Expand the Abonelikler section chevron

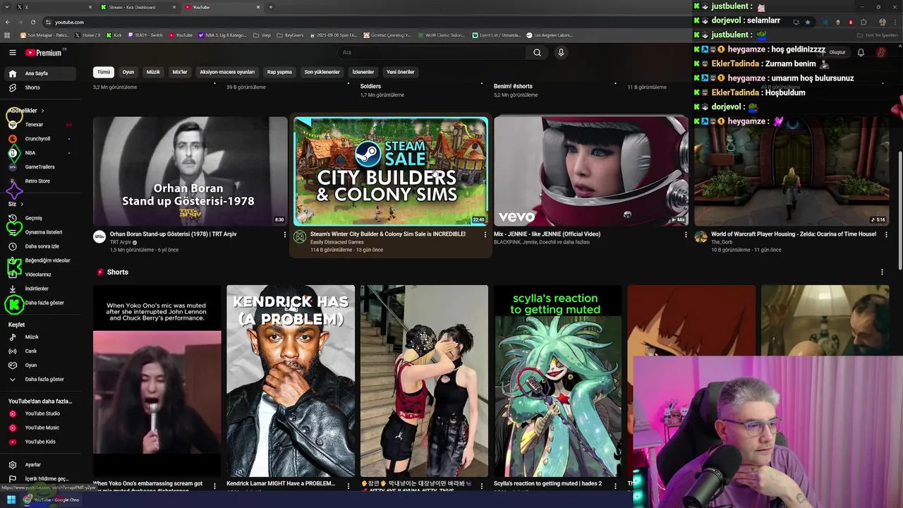tap(42, 111)
